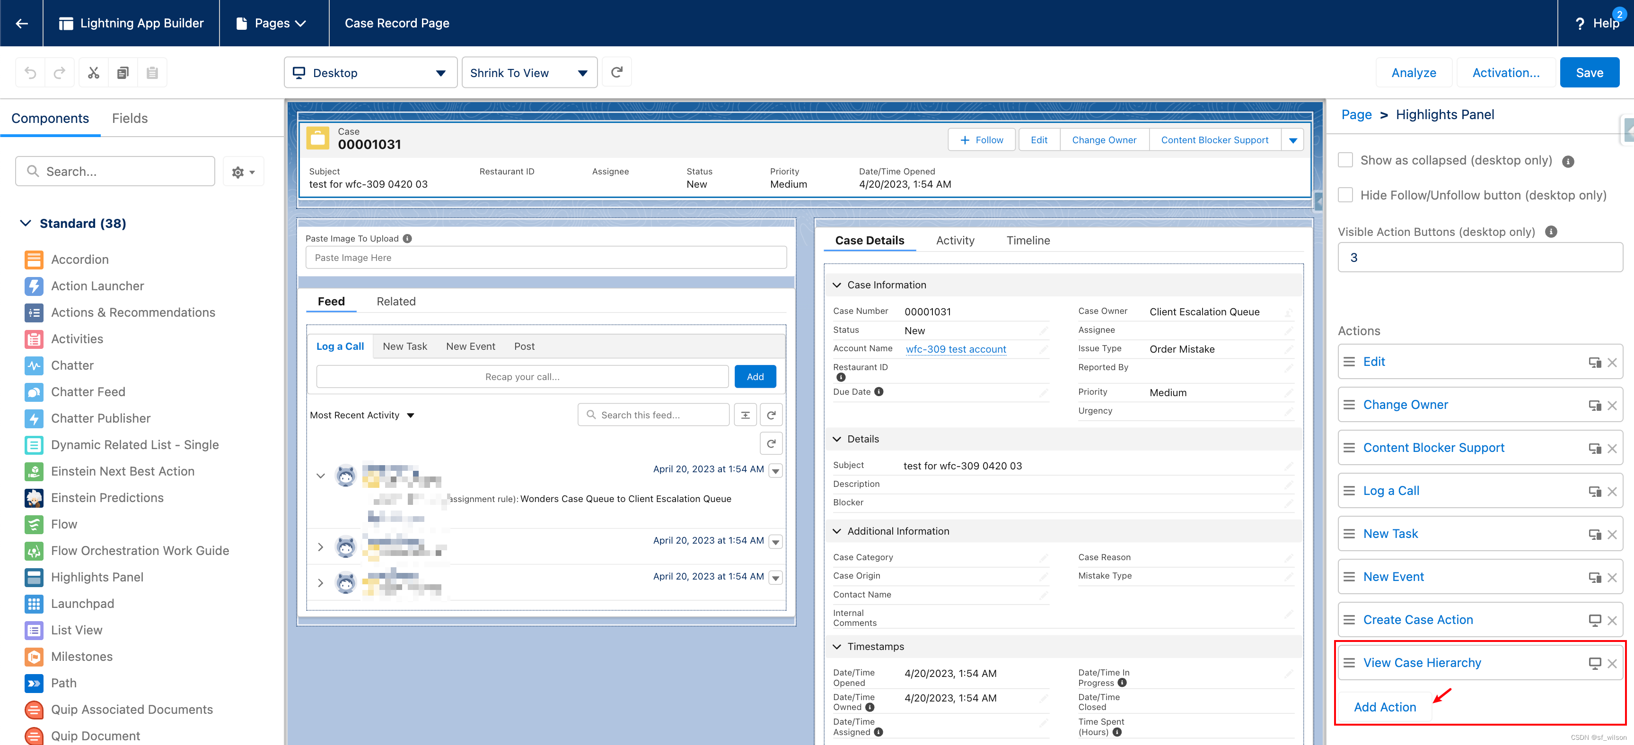Open the Activity tab
The height and width of the screenshot is (745, 1634).
click(x=955, y=241)
